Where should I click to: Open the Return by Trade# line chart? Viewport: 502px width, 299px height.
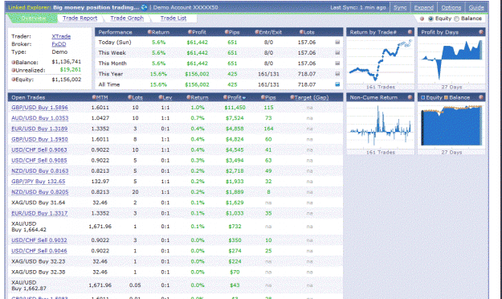pyautogui.click(x=380, y=60)
